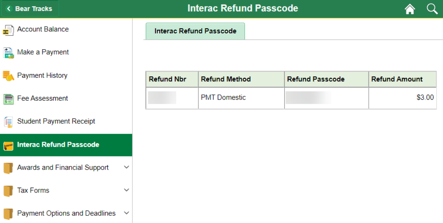Go back to Bear Tracks
The image size is (443, 223).
pos(30,9)
